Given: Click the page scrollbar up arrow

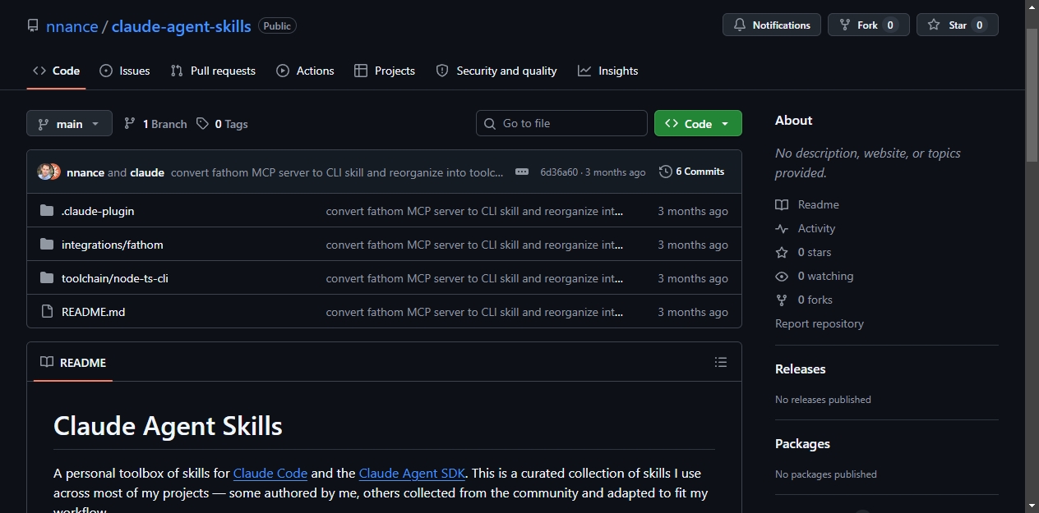Looking at the screenshot, I should point(1032,7).
